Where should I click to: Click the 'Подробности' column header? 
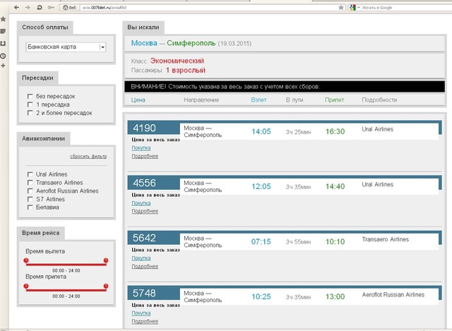379,100
